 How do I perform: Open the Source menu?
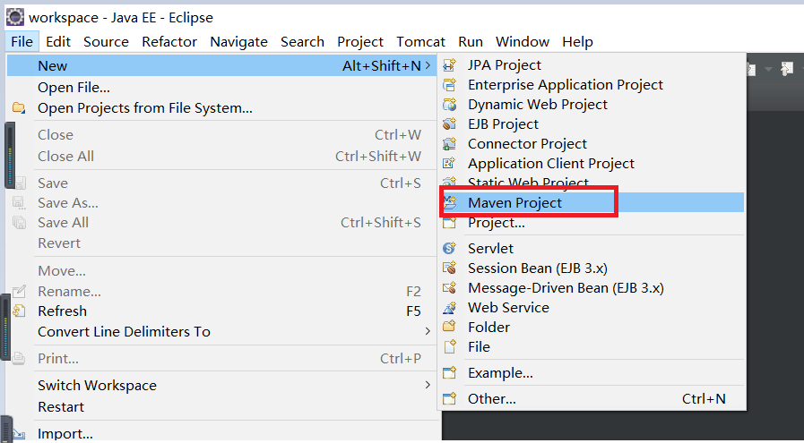[106, 41]
